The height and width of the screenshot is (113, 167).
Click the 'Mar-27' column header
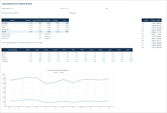tap(82, 50)
